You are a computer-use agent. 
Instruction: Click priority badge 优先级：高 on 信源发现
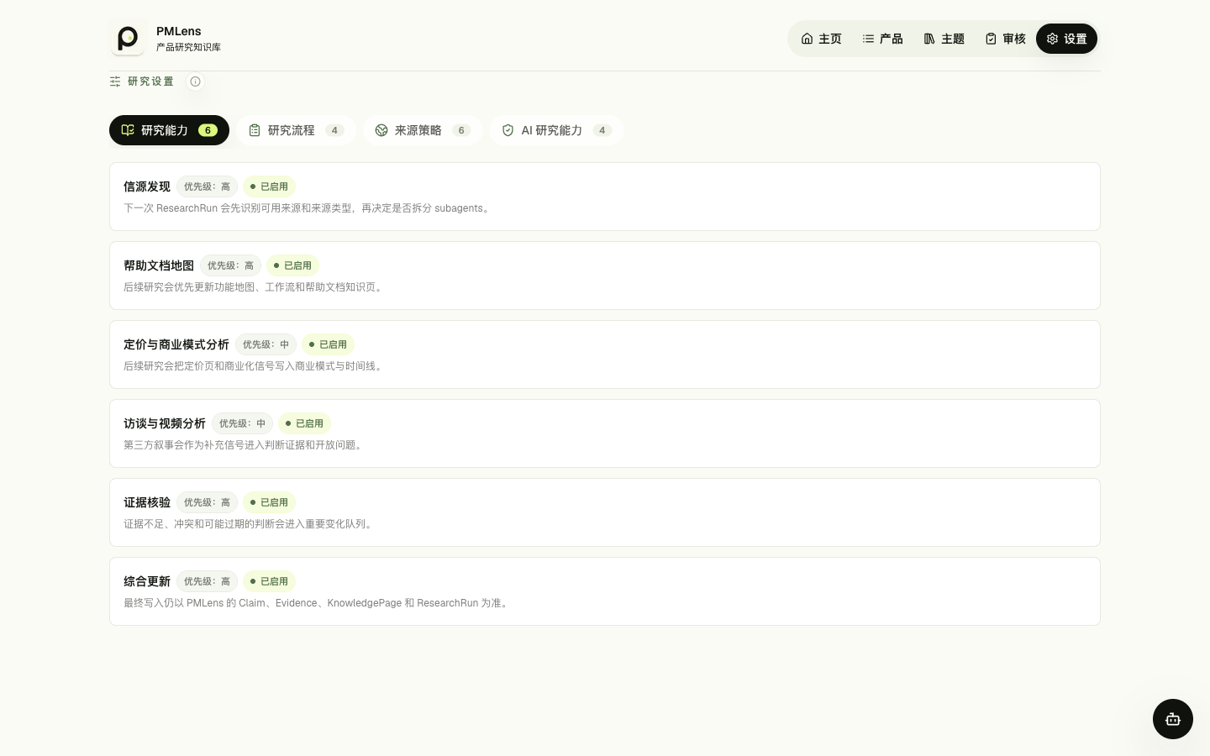tap(207, 186)
